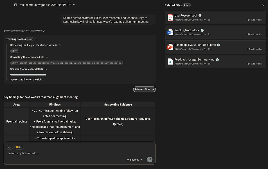Toggle the sidebar panel icon
The height and width of the screenshot is (169, 268).
pyautogui.click(x=15, y=5)
